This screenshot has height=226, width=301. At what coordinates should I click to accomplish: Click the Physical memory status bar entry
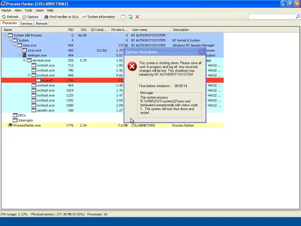[x=58, y=214]
